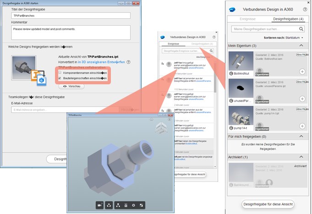Click the magnifier in the Designfreigabe-Ereignisse search
Image resolution: width=312 pixels, height=214 pixels.
pos(211,51)
